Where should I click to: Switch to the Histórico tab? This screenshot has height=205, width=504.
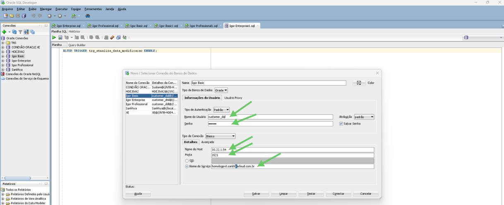(74, 31)
